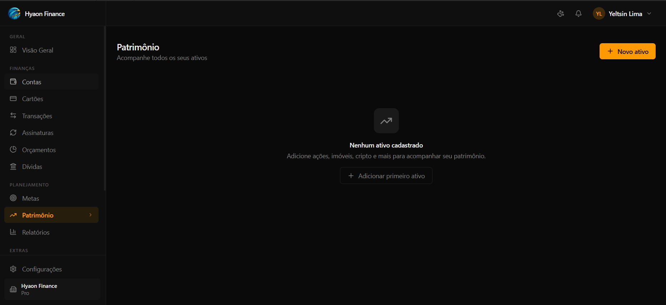Click the PLANEJAMENTO section label

click(29, 185)
